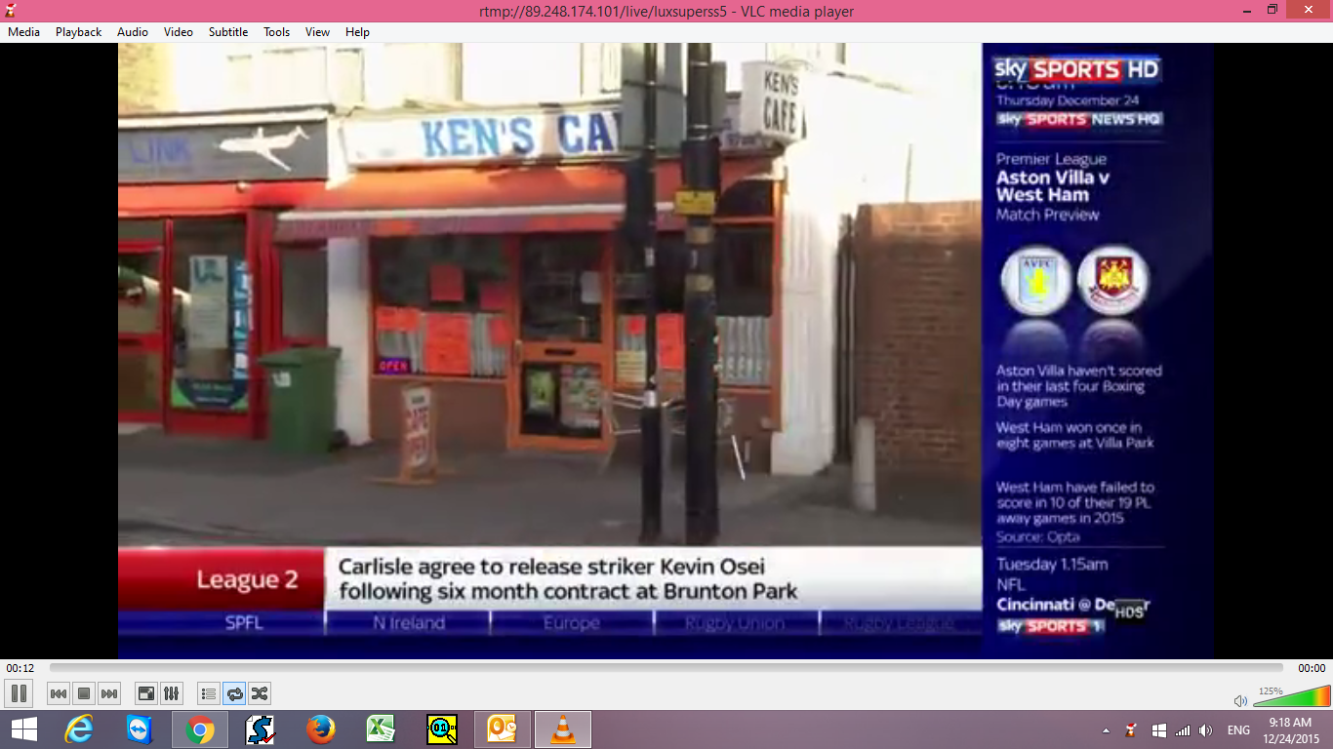
Task: Click the Europe ticker tab in video
Action: [572, 622]
